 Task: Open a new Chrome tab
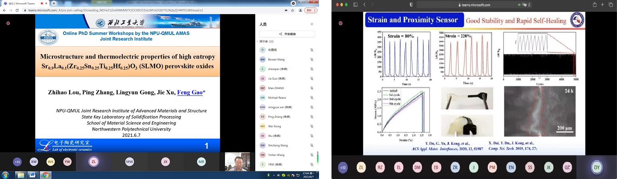(53, 3)
